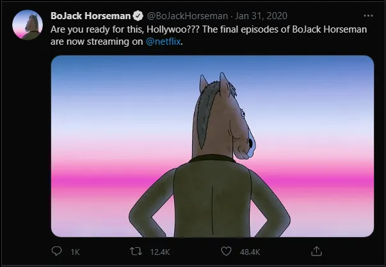The height and width of the screenshot is (267, 386).
Task: Open the share tweet icon
Action: coord(315,251)
